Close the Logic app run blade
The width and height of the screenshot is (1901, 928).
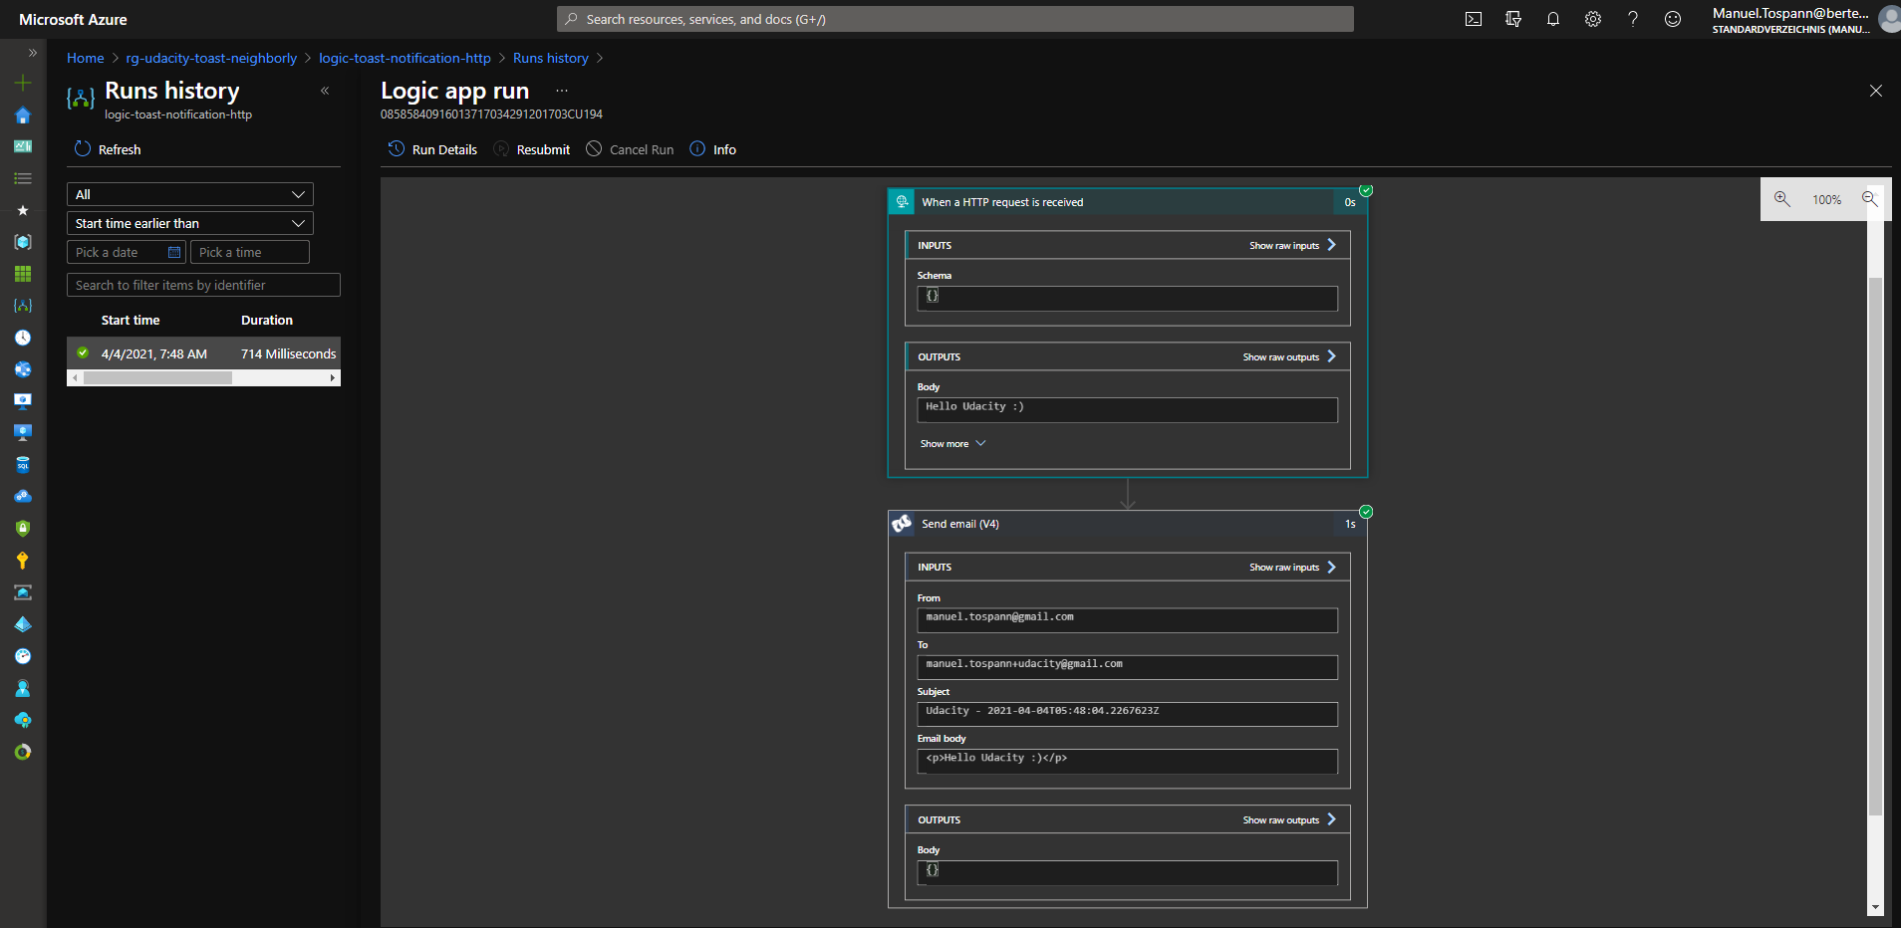tap(1876, 91)
